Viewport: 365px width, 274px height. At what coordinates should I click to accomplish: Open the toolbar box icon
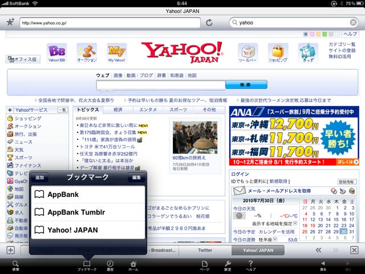pyautogui.click(x=248, y=53)
